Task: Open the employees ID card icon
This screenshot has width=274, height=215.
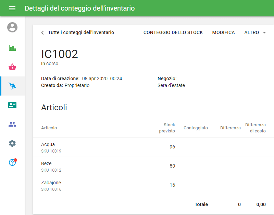Action: [x=12, y=105]
